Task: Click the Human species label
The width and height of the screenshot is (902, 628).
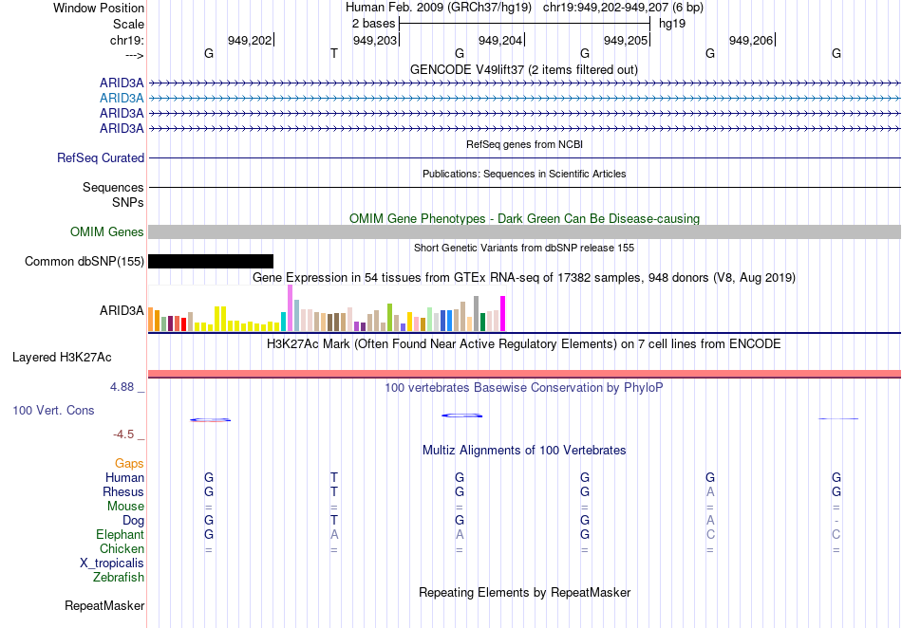Action: point(124,478)
